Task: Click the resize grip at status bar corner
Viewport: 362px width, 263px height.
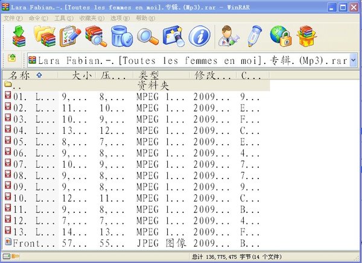Action: pos(358,258)
